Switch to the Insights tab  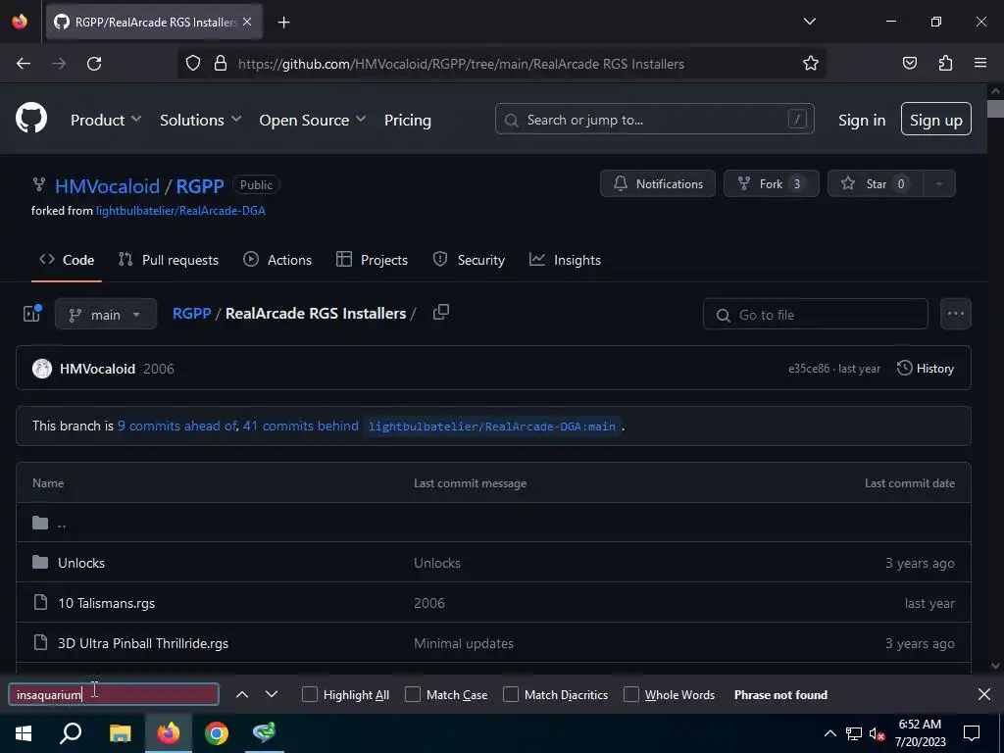point(565,259)
